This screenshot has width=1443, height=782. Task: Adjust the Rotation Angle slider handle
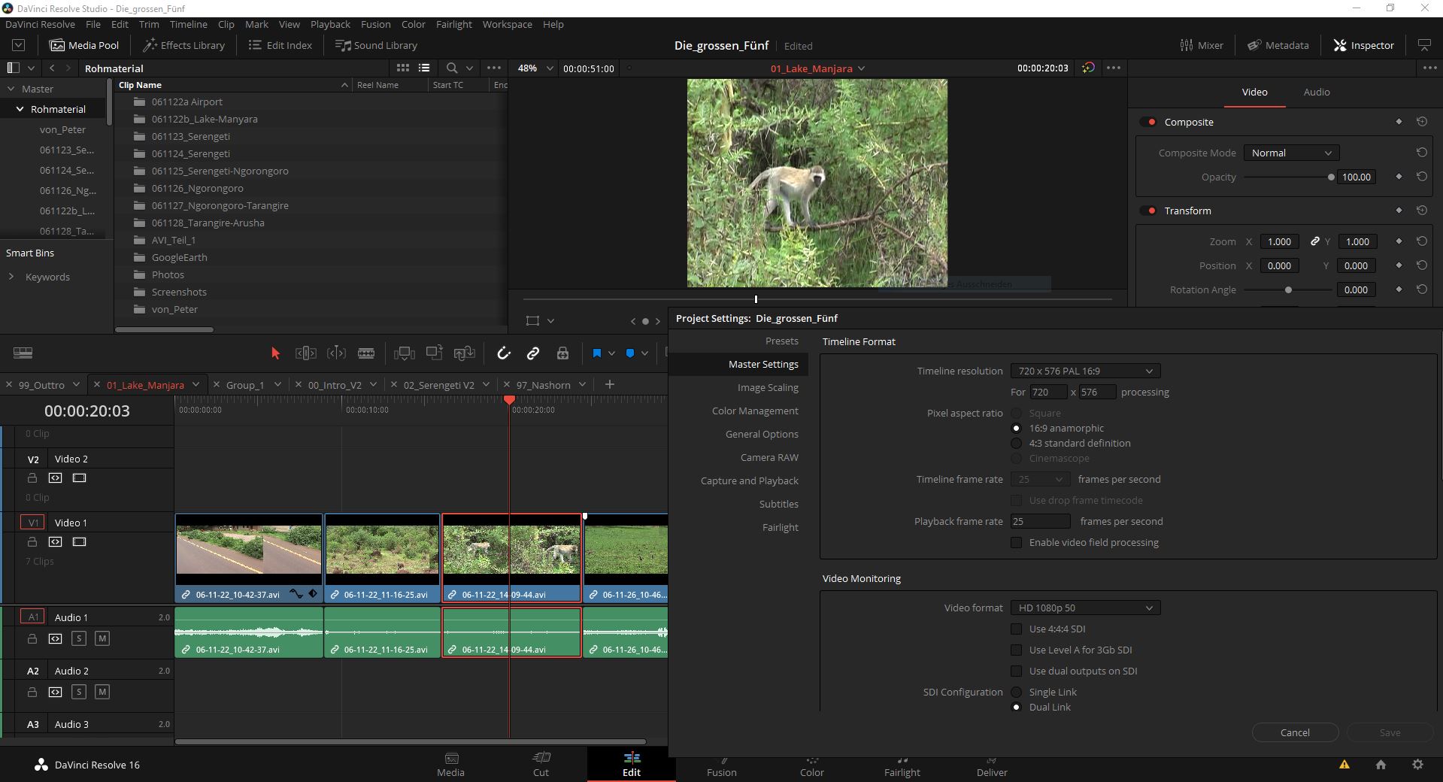click(1288, 289)
